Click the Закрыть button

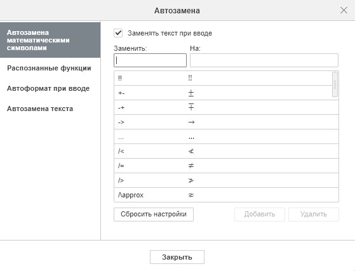click(177, 257)
